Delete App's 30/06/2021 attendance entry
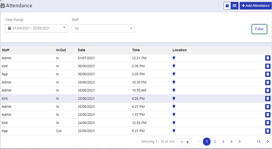272x149 pixels. tap(268, 74)
